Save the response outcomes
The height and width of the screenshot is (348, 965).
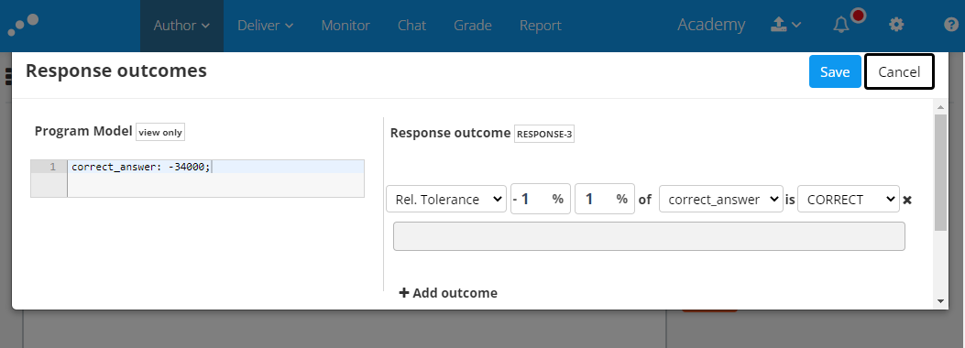click(x=835, y=72)
